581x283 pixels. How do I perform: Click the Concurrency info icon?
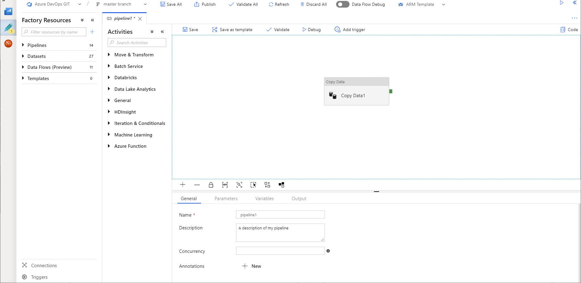[328, 251]
